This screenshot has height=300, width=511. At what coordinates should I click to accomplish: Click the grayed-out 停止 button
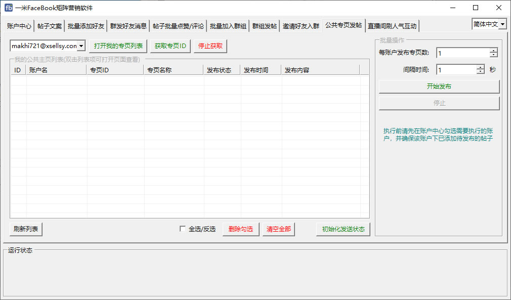[439, 103]
